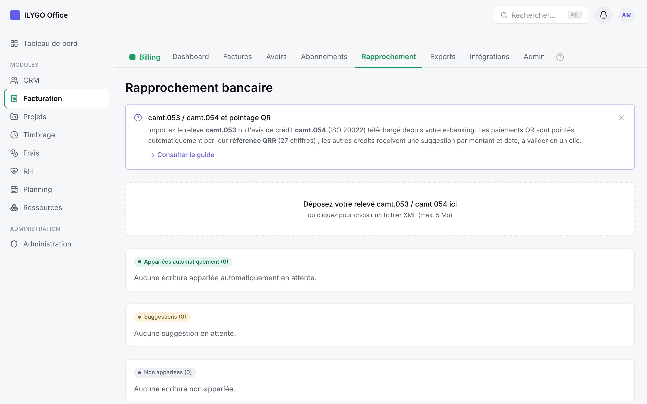Click 'Aucune écriture appariée automatiquement en attente.'
Screen dimensions: 647x404
tap(225, 278)
